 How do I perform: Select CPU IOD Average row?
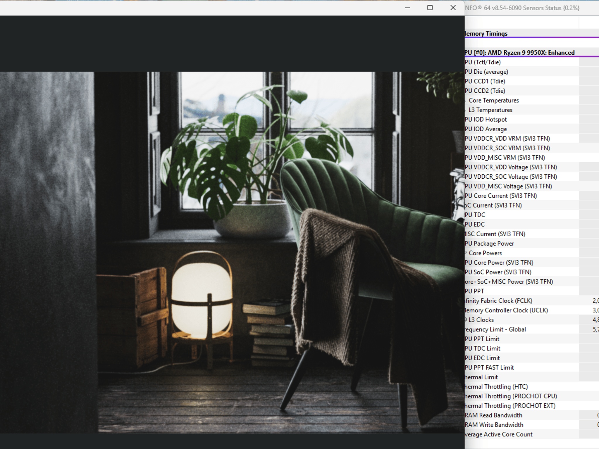[532, 129]
